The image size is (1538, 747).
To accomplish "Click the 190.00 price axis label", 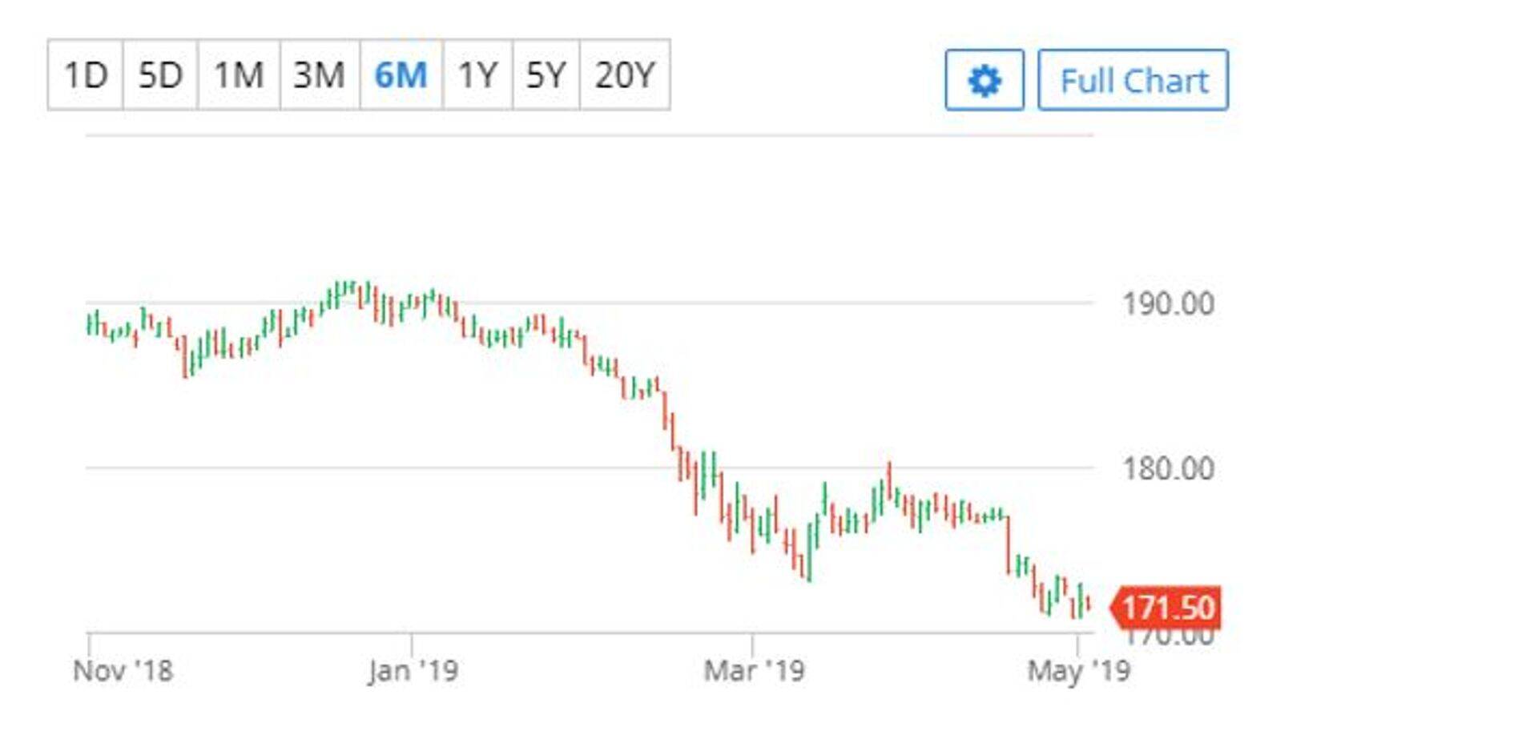I will tap(1168, 304).
